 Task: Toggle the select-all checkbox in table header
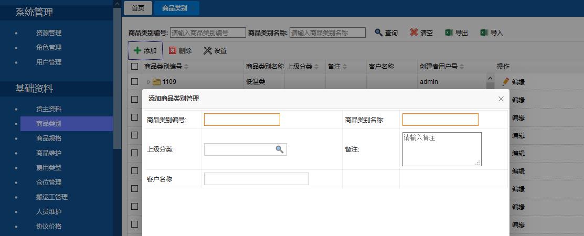[135, 67]
